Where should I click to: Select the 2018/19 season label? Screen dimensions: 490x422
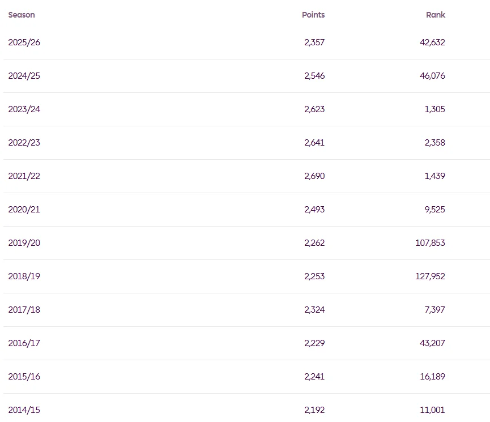(24, 276)
